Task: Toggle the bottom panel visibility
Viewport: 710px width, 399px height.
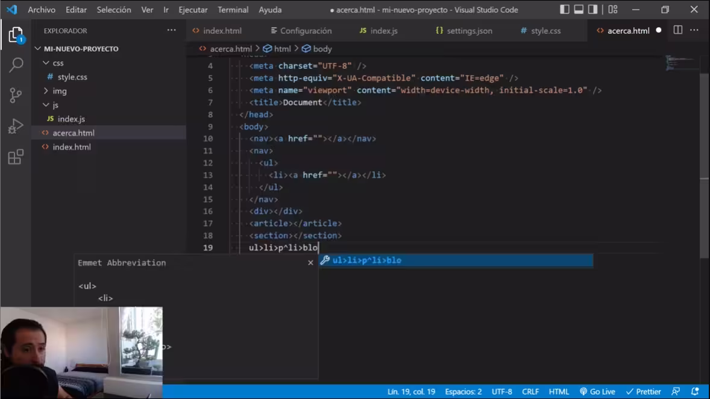Action: [579, 10]
